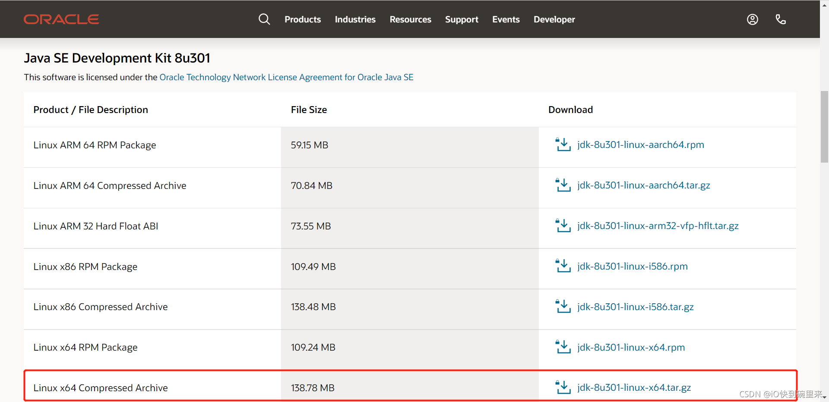Viewport: 829px width, 402px height.
Task: Open the Support menu
Action: pos(462,19)
